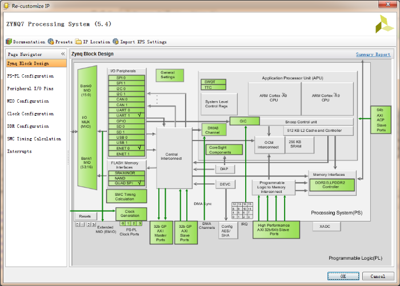Click the Import XPS Settings icon
Screen dimensions: 400x286
coord(116,42)
